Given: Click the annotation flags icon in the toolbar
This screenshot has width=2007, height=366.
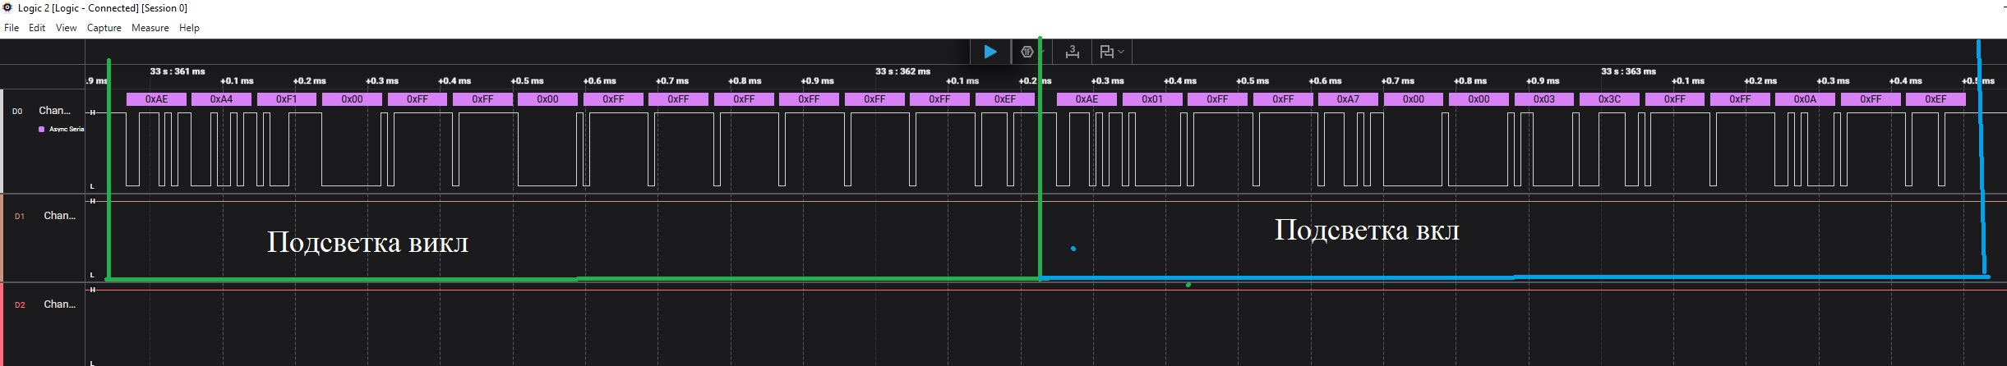Looking at the screenshot, I should click(x=1106, y=52).
